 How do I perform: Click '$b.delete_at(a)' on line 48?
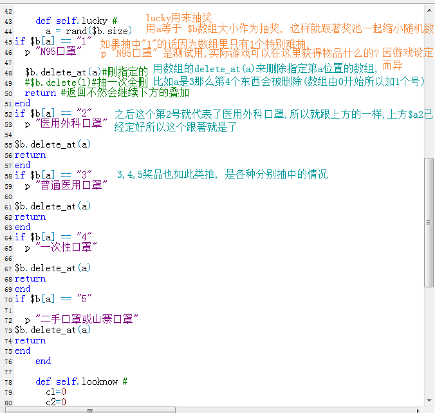point(62,72)
